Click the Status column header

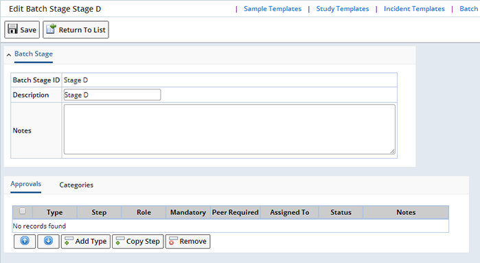(x=341, y=212)
